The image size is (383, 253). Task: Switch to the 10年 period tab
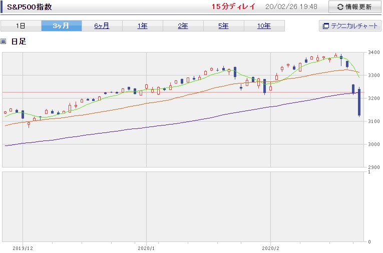click(x=264, y=26)
